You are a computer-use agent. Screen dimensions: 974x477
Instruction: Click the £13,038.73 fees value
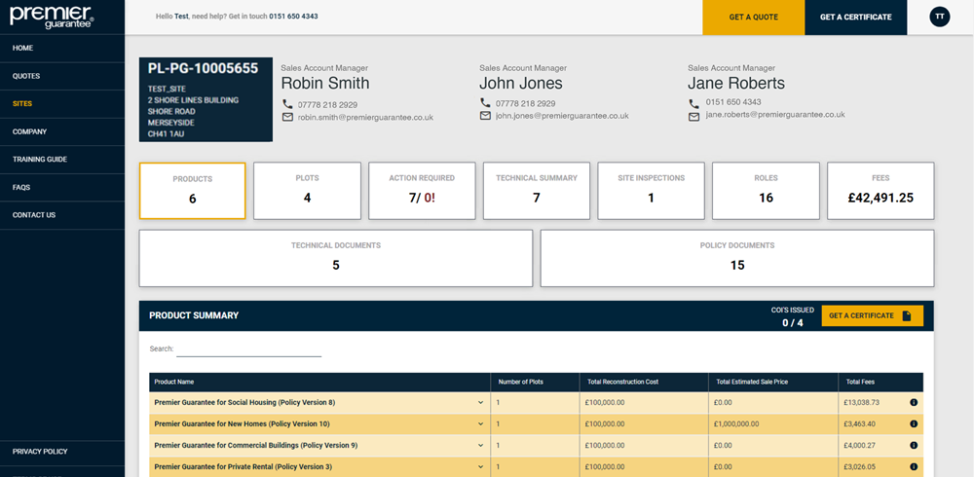pyautogui.click(x=862, y=402)
